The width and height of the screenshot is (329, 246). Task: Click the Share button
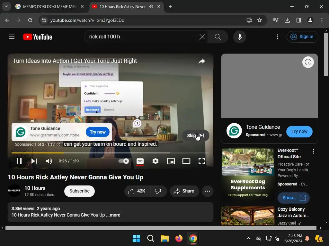pyautogui.click(x=184, y=191)
